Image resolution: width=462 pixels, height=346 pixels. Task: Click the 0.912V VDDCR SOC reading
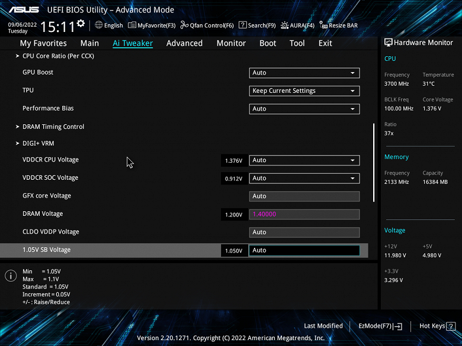point(233,179)
